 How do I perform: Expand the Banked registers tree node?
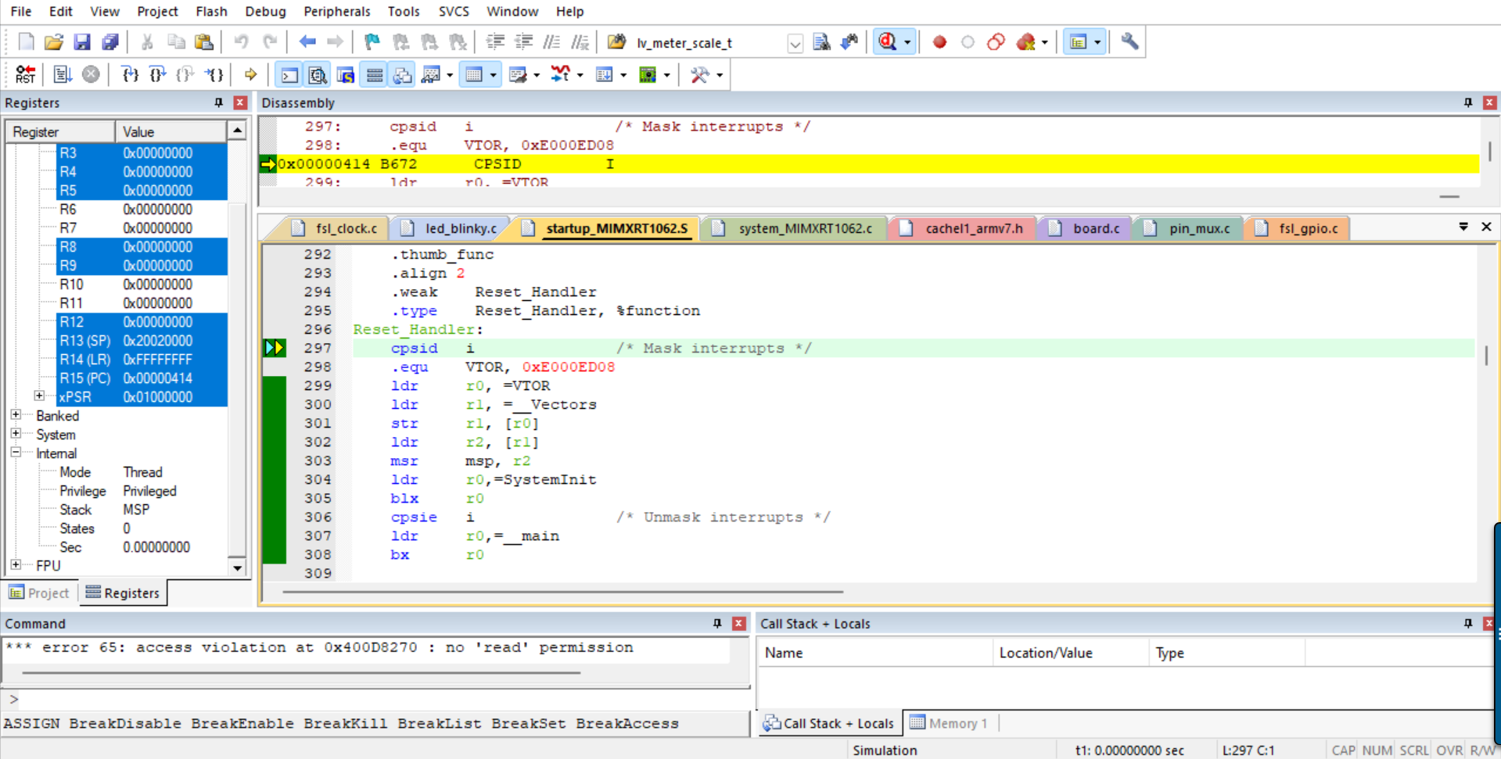pyautogui.click(x=16, y=415)
